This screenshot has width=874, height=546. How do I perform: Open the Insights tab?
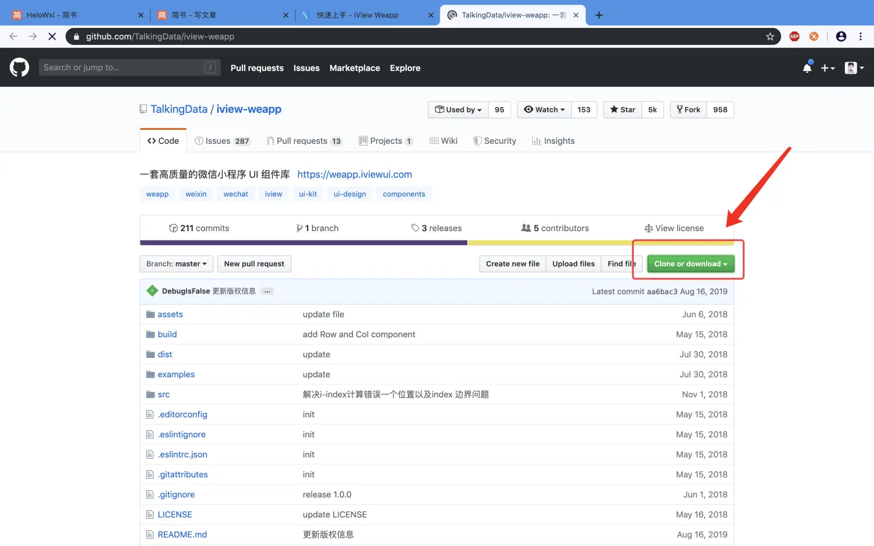point(553,141)
